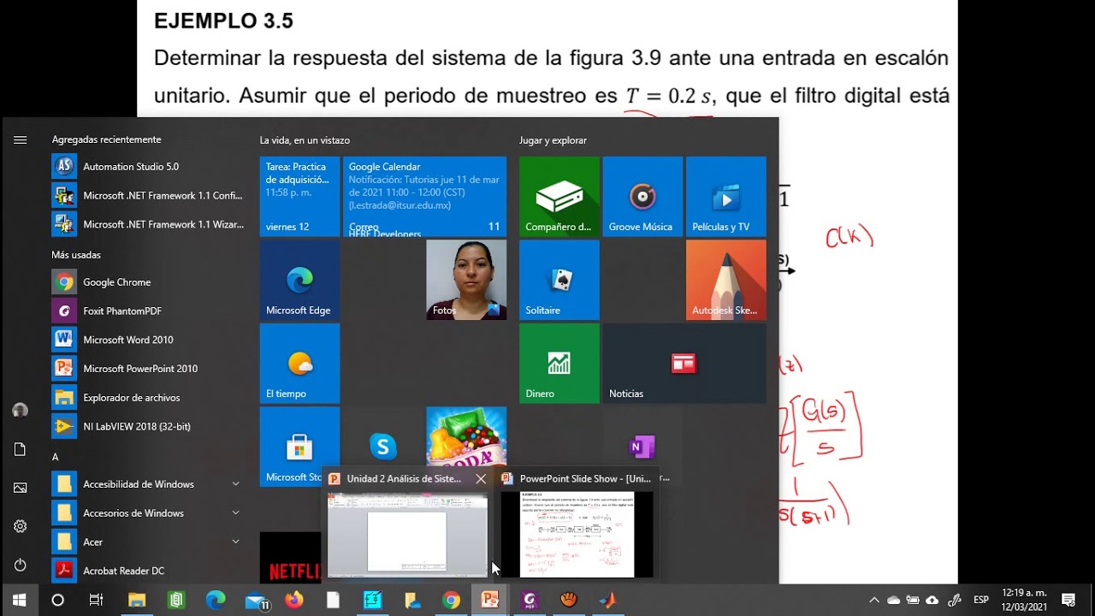This screenshot has width=1095, height=616.
Task: Open the Solitaire tile
Action: 559,280
